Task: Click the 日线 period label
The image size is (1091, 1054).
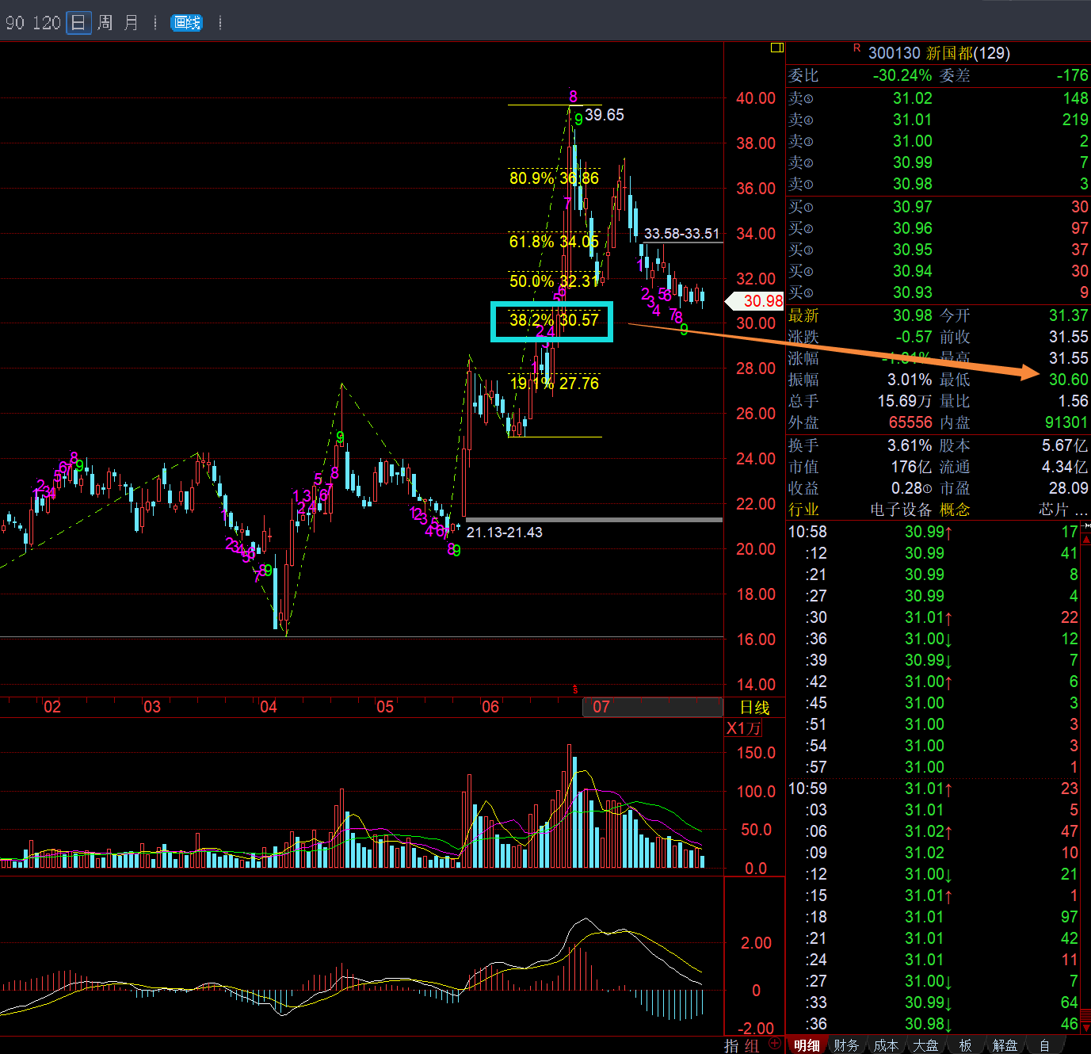Action: [754, 708]
